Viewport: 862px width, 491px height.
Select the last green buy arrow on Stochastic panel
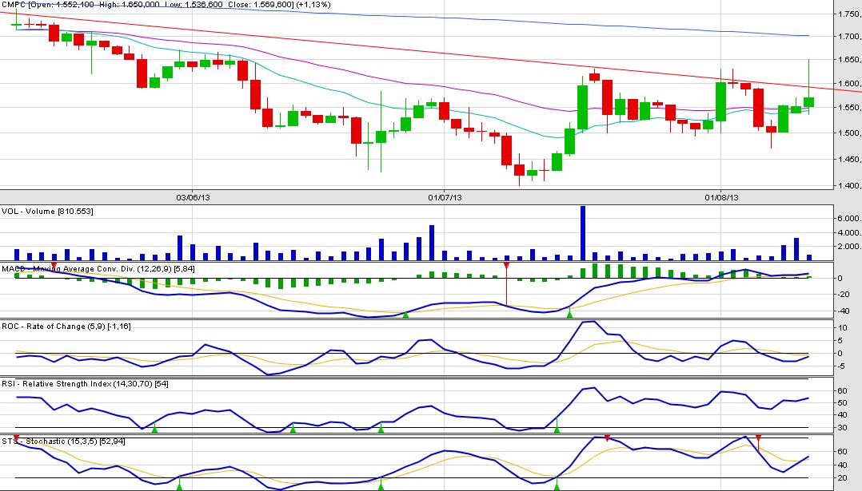[x=557, y=485]
